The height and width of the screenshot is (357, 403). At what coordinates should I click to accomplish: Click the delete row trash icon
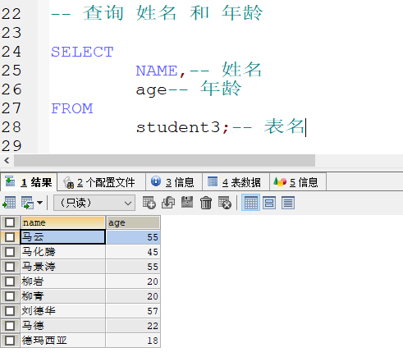pos(206,203)
